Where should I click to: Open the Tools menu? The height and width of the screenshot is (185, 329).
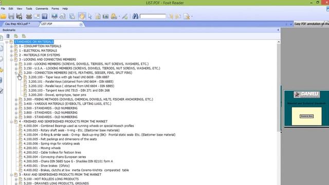pos(29,9)
